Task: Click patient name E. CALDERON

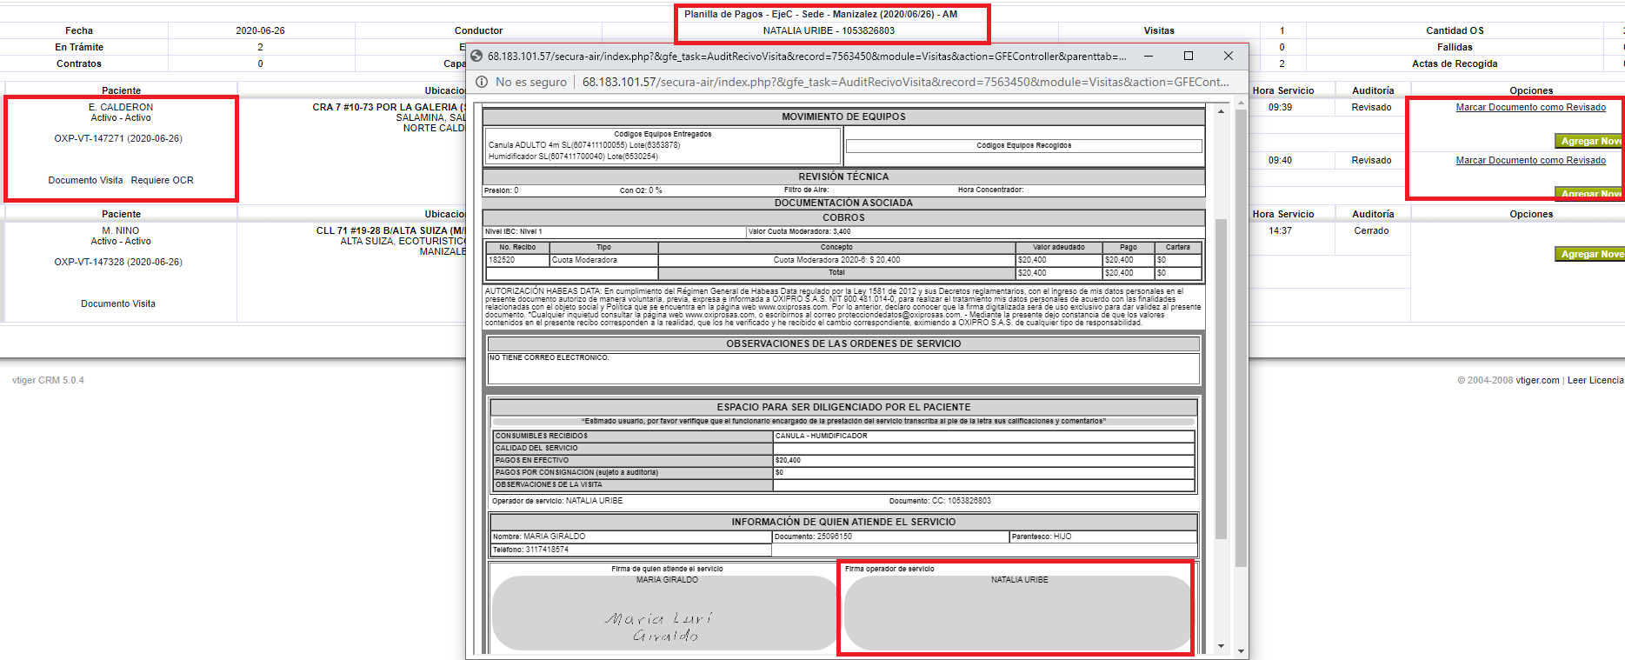Action: pyautogui.click(x=121, y=107)
